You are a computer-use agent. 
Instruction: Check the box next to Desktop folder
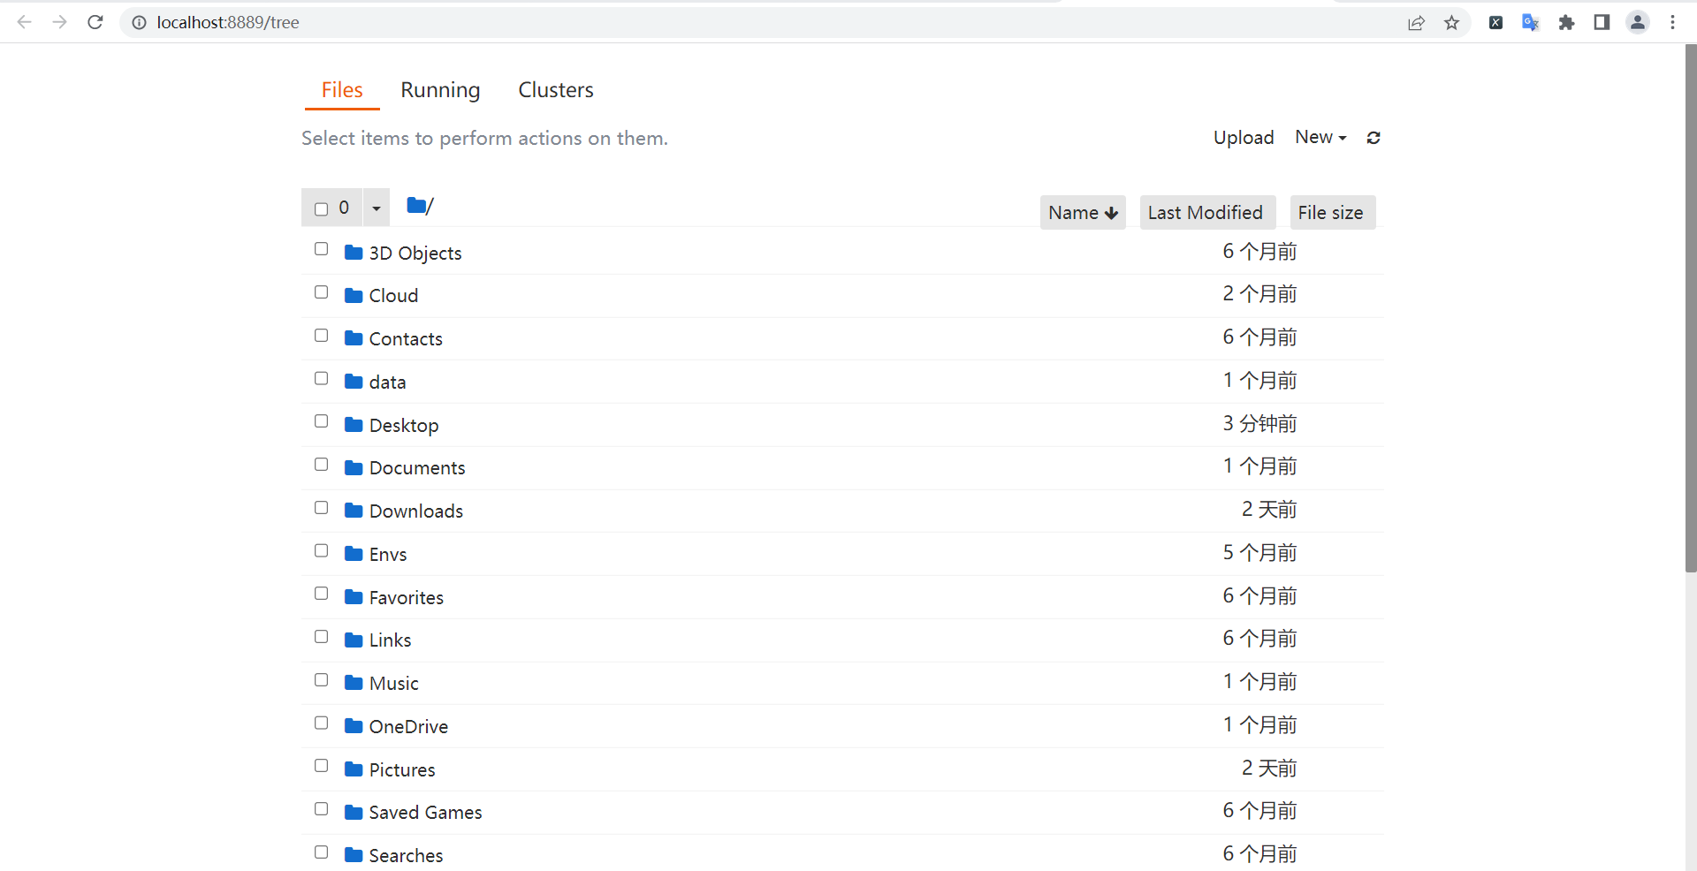[x=321, y=421]
